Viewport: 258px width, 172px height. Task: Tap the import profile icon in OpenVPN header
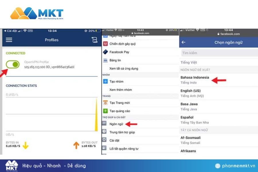coord(94,40)
